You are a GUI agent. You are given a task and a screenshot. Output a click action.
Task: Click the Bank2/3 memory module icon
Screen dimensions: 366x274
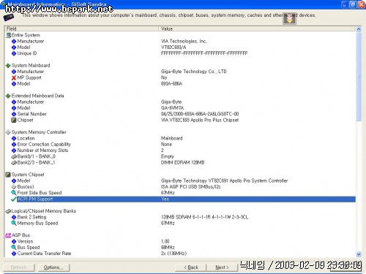[x=14, y=163]
